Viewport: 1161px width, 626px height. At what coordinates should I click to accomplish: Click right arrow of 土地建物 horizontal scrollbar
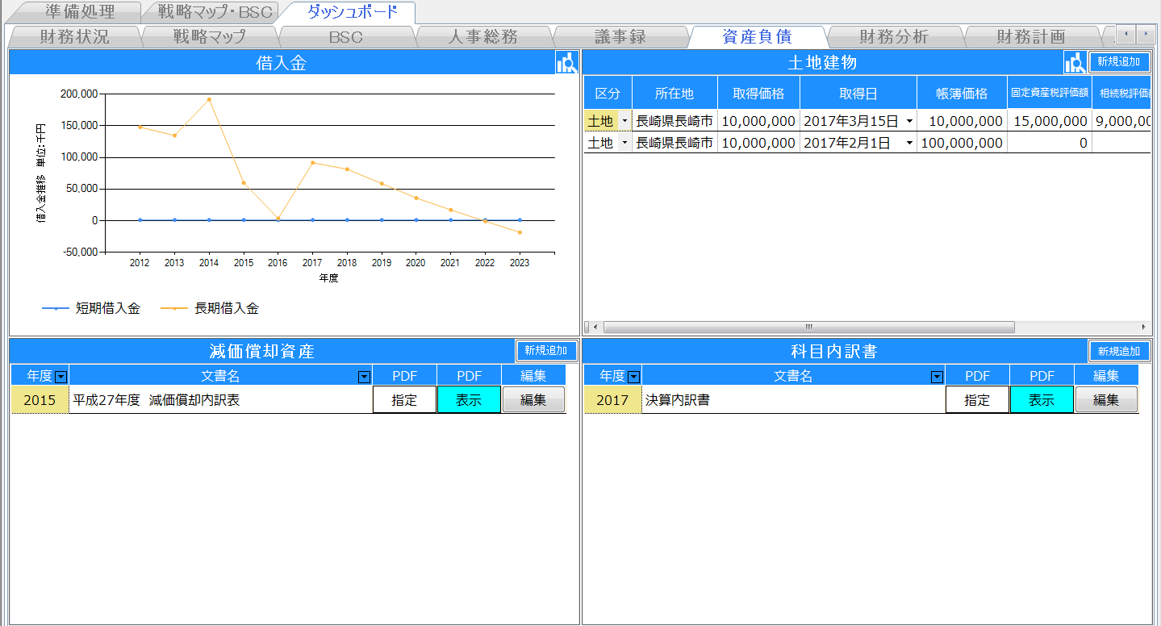(1143, 328)
